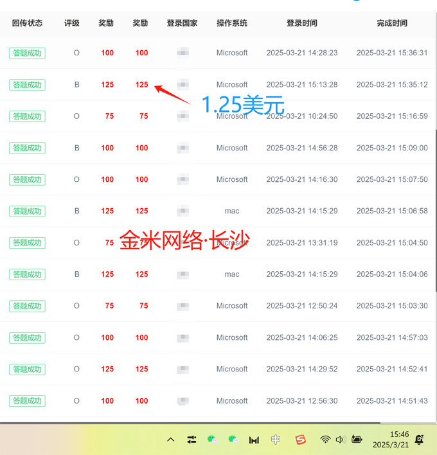The height and width of the screenshot is (455, 437).
Task: Click the horizontal scrollbar under the table
Action: pyautogui.click(x=190, y=423)
